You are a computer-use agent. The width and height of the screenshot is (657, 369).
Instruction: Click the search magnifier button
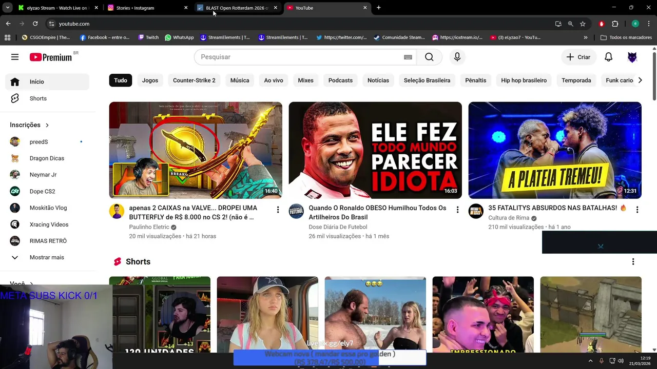(x=429, y=57)
